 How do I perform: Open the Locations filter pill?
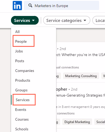click(99, 20)
